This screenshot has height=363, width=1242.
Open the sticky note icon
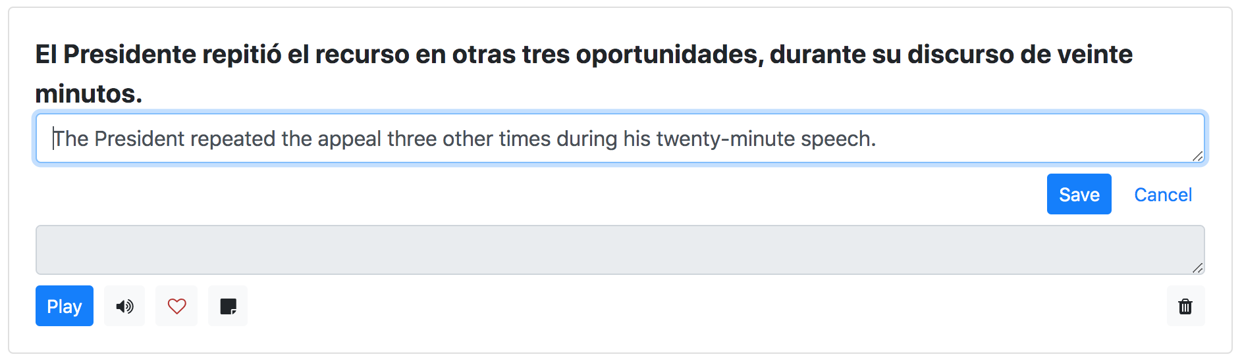pos(228,306)
